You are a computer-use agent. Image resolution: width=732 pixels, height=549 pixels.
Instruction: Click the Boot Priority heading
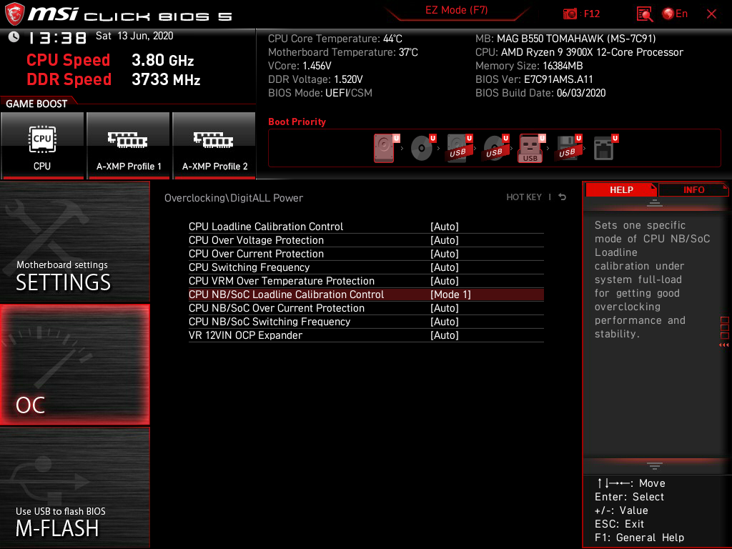(x=297, y=122)
